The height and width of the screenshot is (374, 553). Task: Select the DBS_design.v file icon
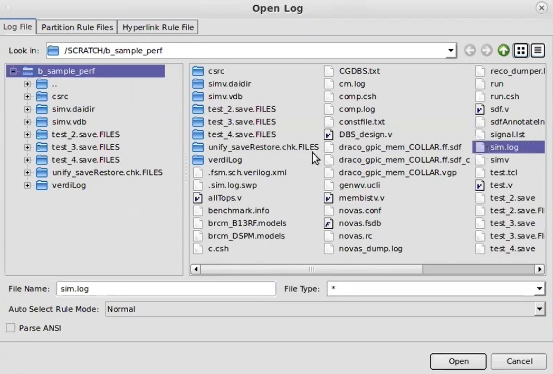(329, 135)
